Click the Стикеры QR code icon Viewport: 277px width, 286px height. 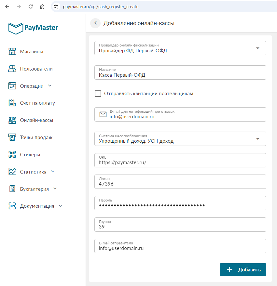click(12, 154)
